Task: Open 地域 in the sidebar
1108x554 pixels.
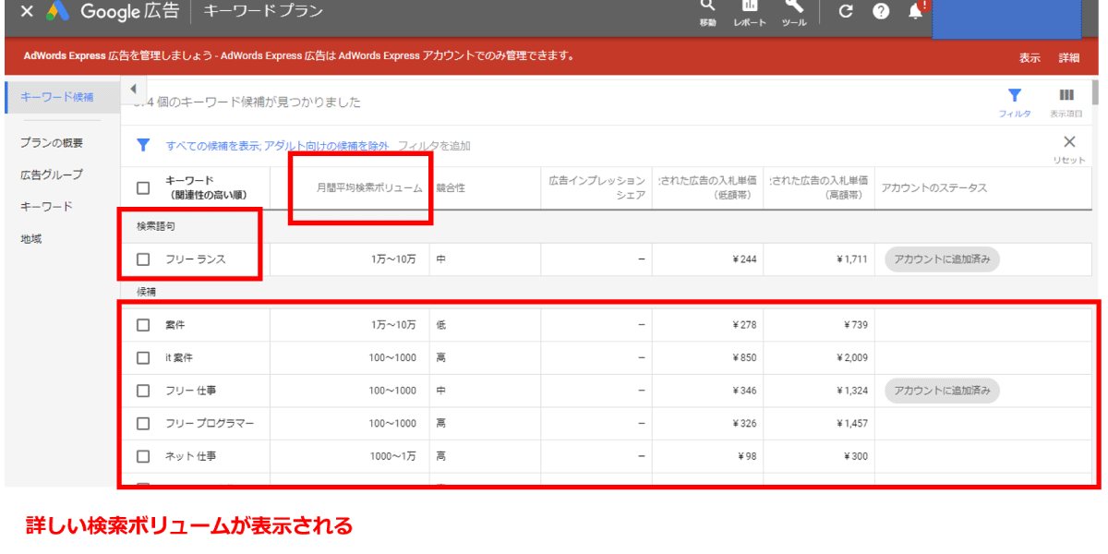Action: [x=31, y=238]
